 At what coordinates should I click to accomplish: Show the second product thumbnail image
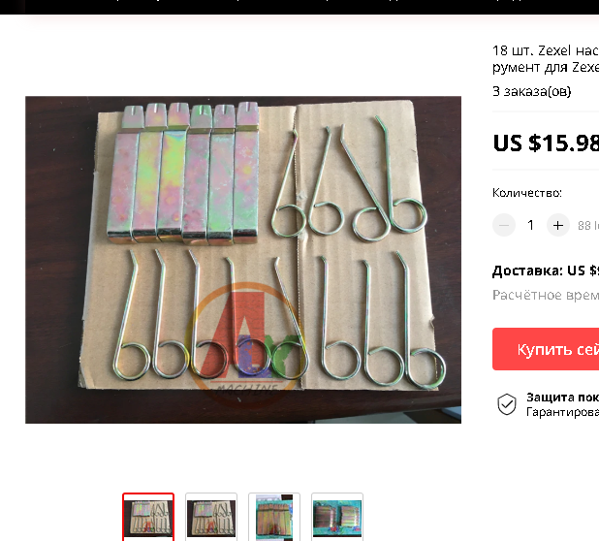coord(211,517)
